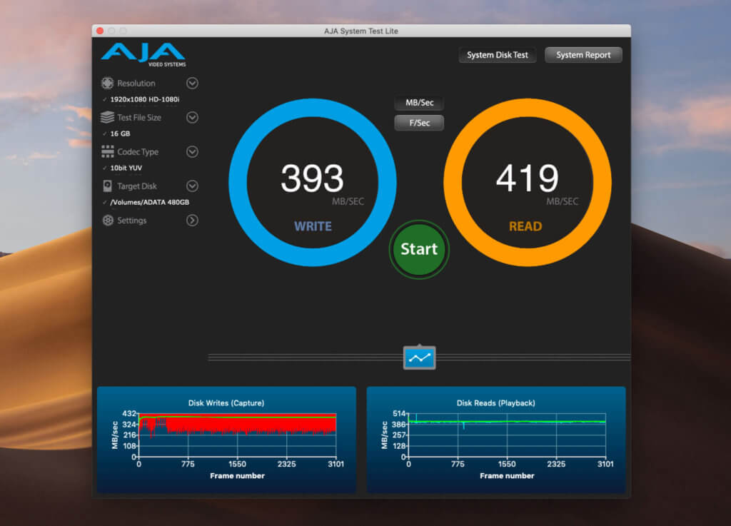Image resolution: width=731 pixels, height=526 pixels.
Task: Click the Codec Type icon in sidebar
Action: (108, 151)
